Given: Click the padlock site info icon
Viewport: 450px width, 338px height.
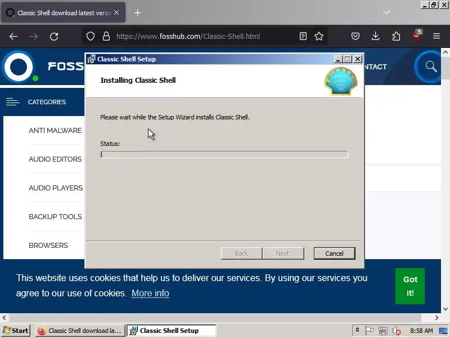Looking at the screenshot, I should click(x=106, y=36).
